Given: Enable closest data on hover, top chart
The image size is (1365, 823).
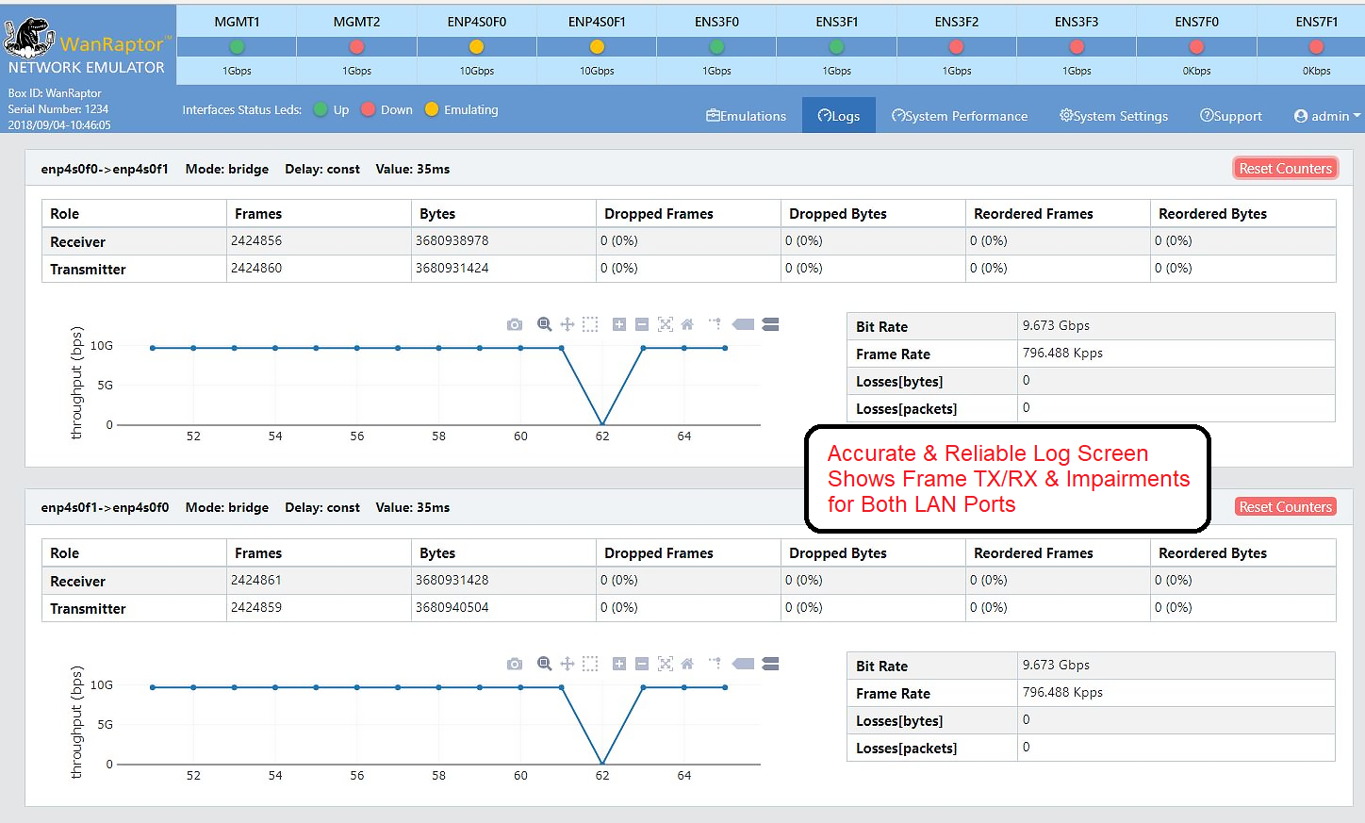Looking at the screenshot, I should [x=744, y=324].
